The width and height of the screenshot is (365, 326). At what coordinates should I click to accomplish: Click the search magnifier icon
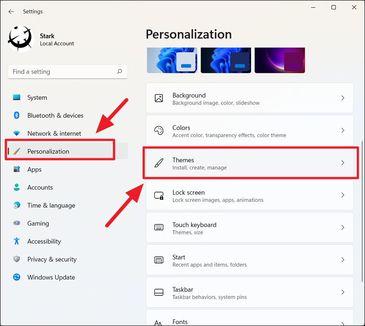(x=119, y=71)
